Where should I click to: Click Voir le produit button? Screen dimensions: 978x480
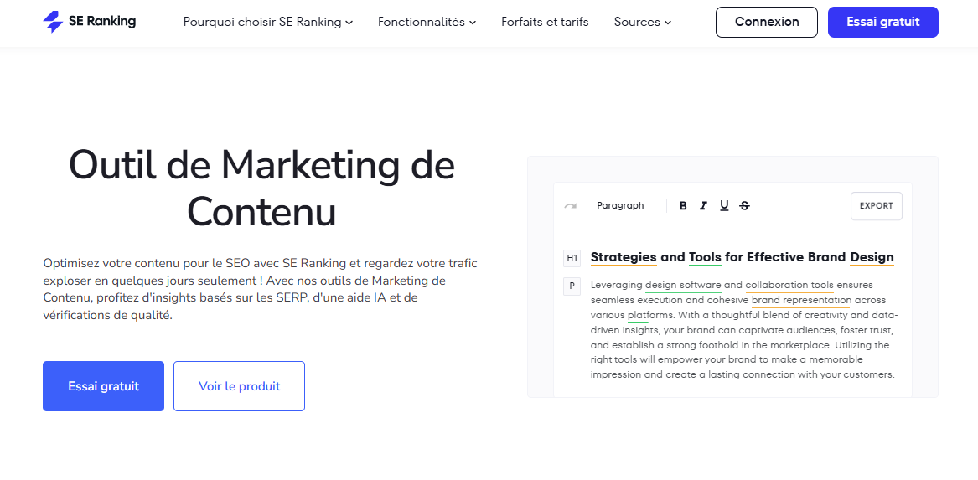tap(239, 386)
